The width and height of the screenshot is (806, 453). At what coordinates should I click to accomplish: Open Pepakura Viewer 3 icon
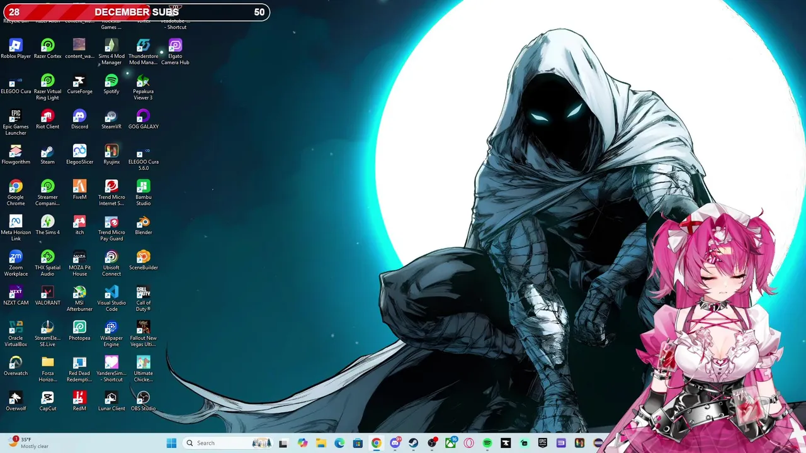point(143,87)
